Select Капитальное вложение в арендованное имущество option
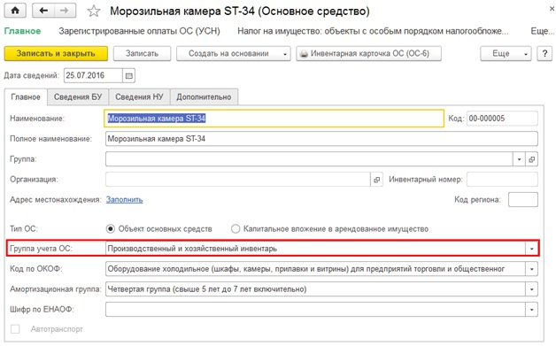 (236, 228)
